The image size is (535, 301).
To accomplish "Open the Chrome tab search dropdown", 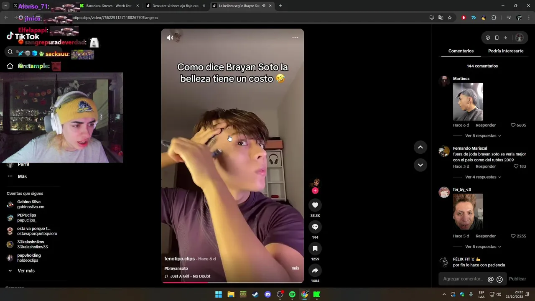I will coord(5,6).
